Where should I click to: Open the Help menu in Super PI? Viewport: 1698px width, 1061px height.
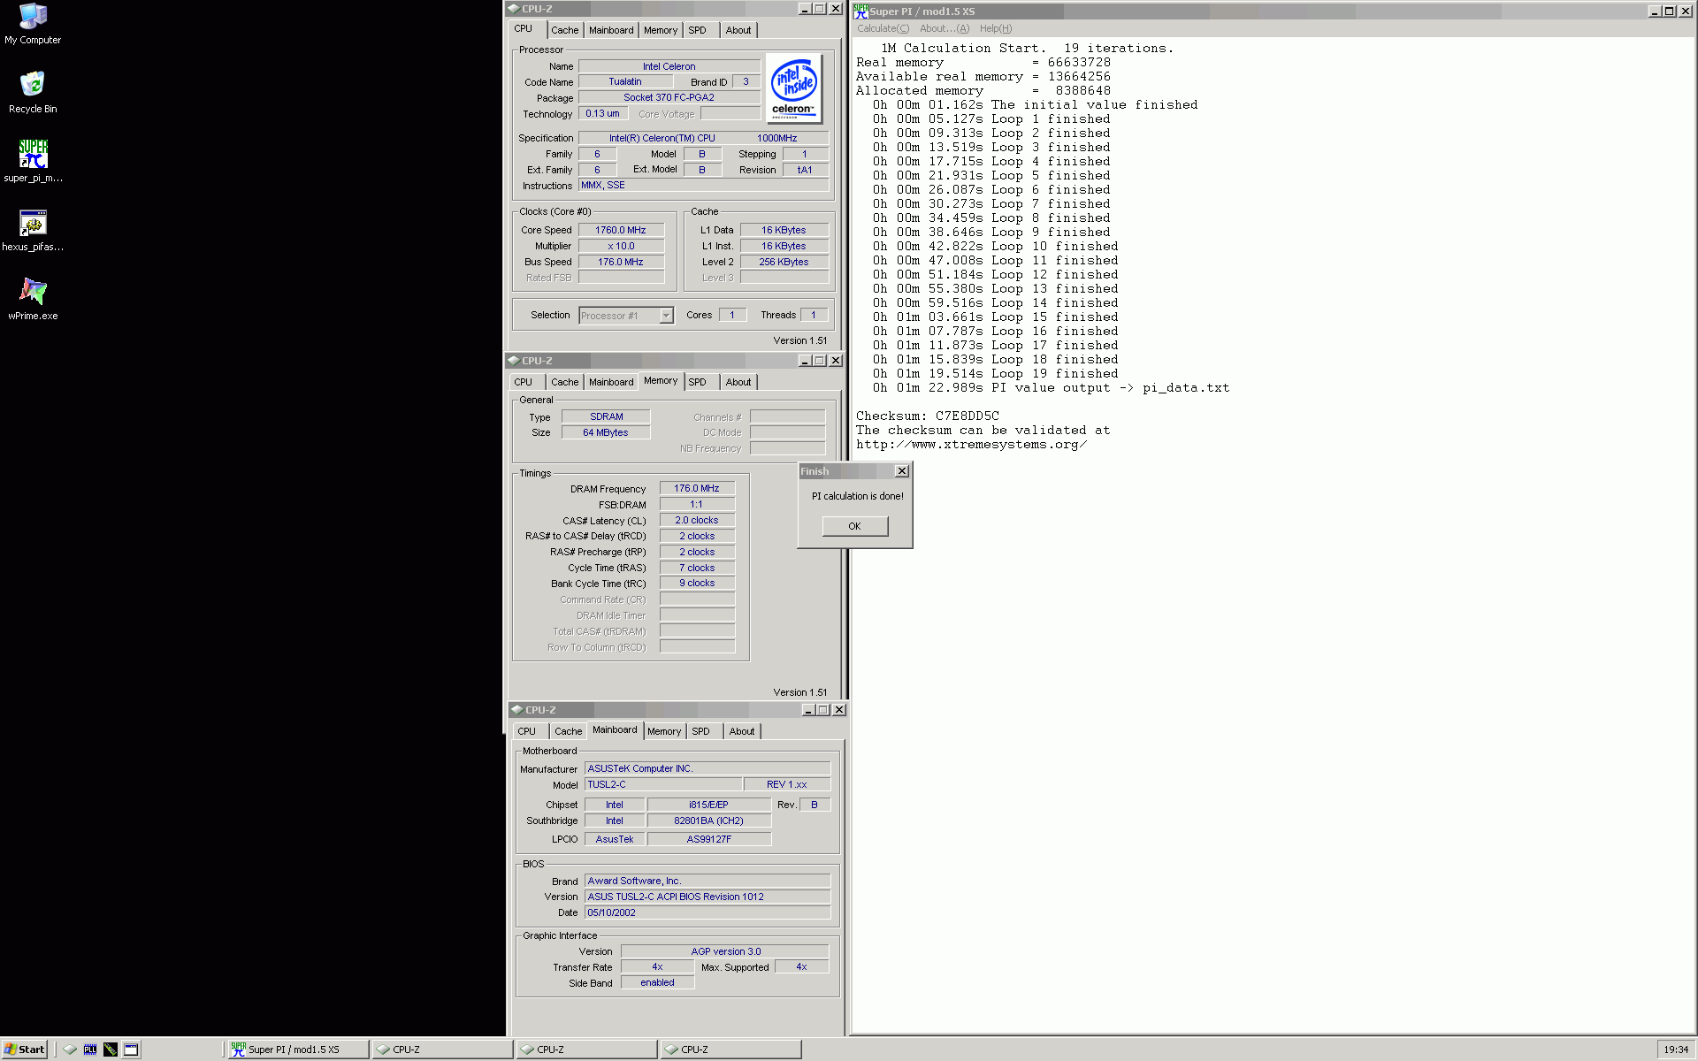click(x=995, y=28)
